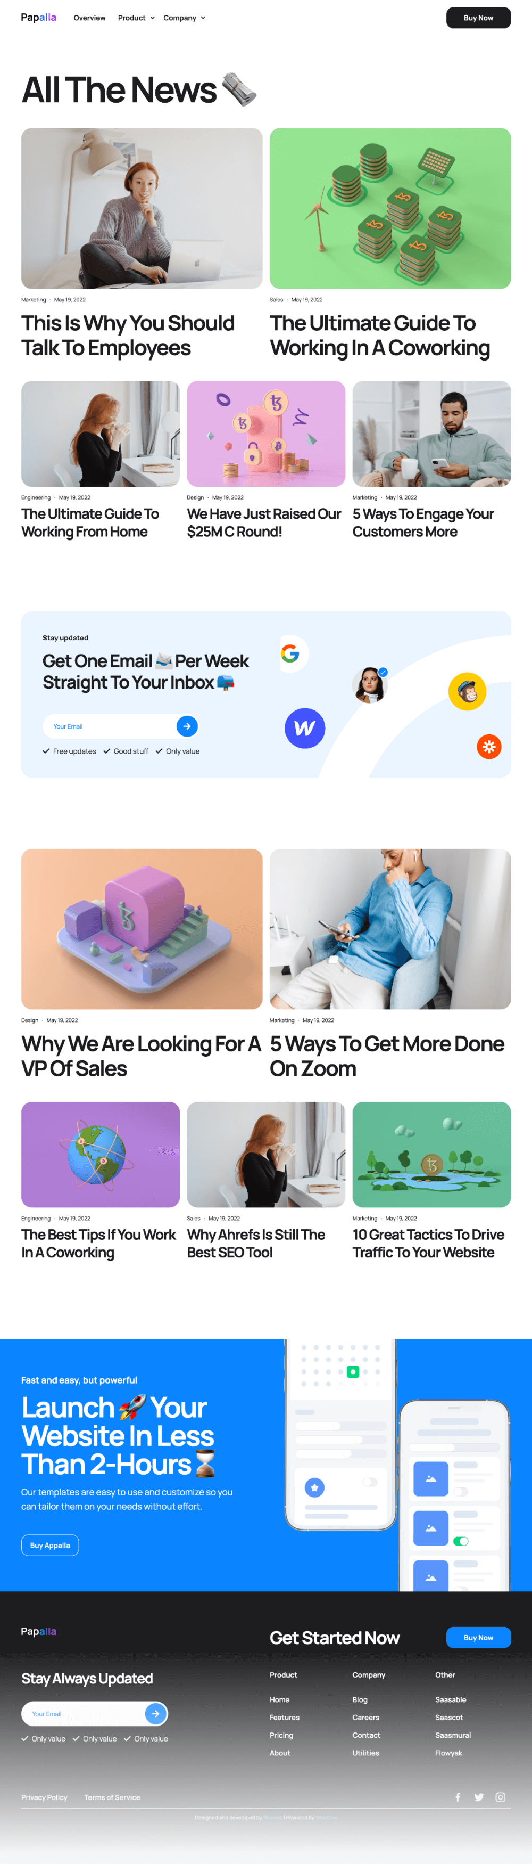This screenshot has width=532, height=1864.
Task: Click the Mailchimp monkey icon
Action: pos(467,691)
